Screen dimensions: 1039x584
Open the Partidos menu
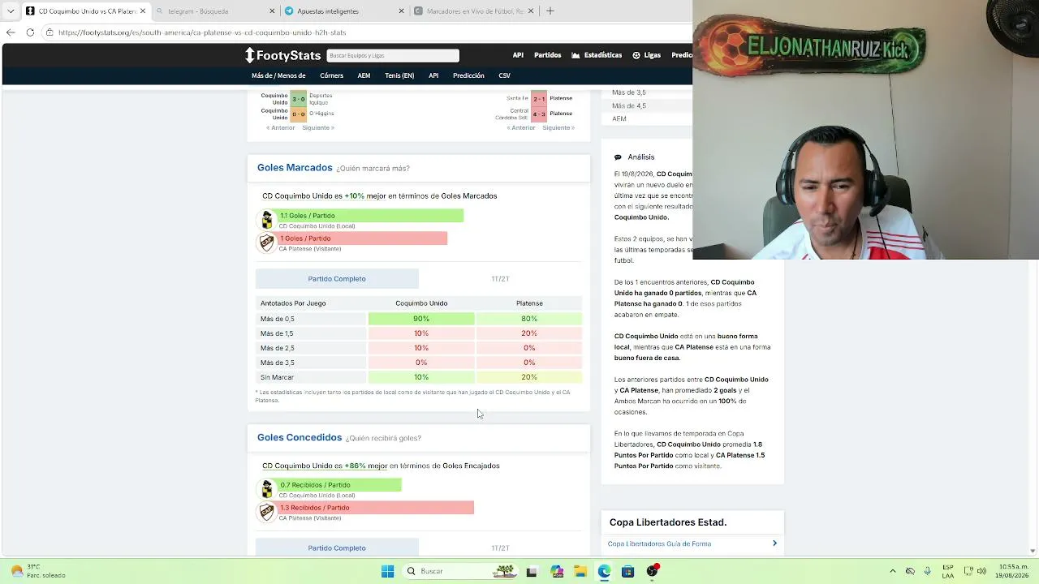(547, 55)
